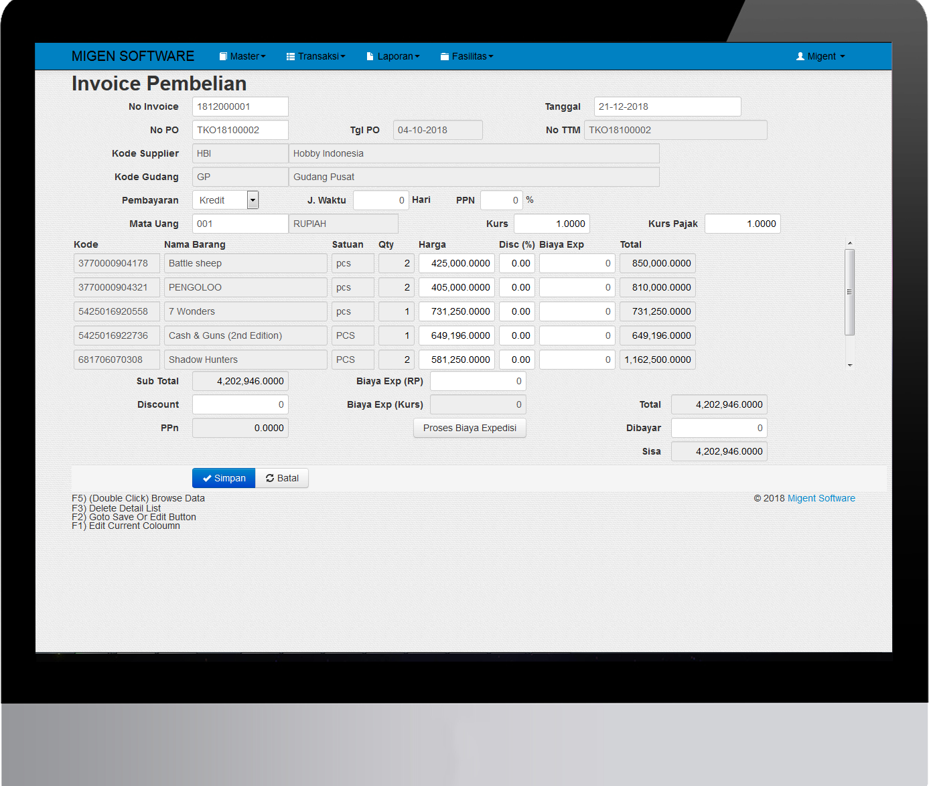Open the Migent Software footer link
This screenshot has height=786, width=929.
tap(821, 498)
